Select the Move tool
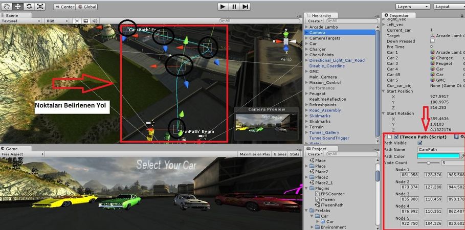The width and height of the screenshot is (465, 230). (x=17, y=7)
